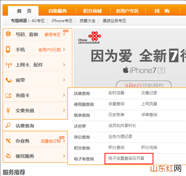
Task: Click the iPhone7 banner headline image
Action: point(138,56)
